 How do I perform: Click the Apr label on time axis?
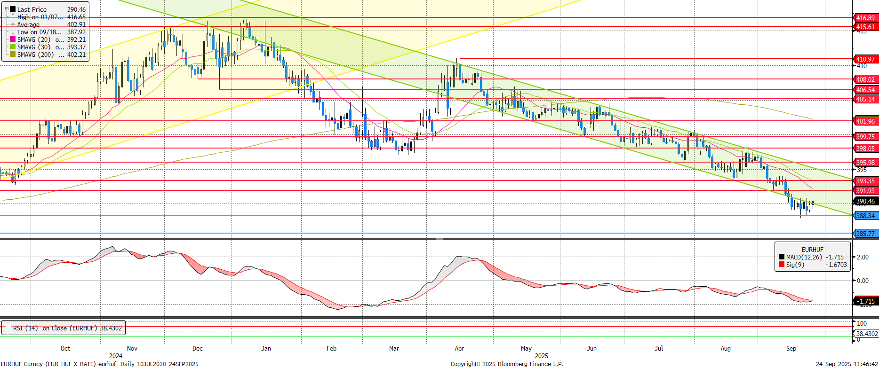459,348
